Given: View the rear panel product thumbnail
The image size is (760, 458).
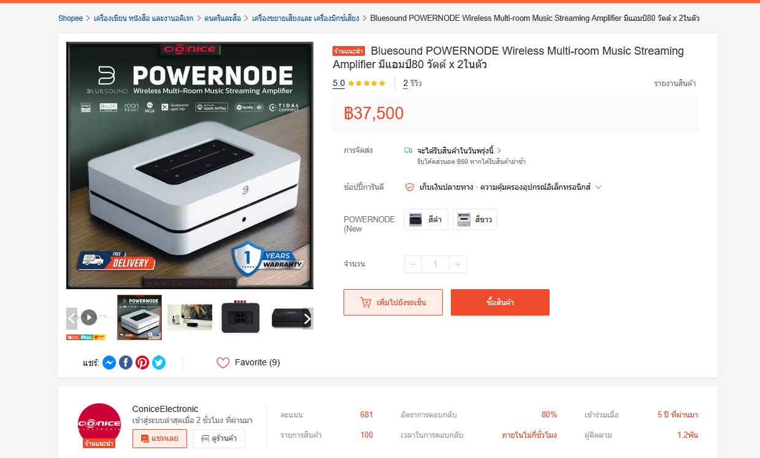Looking at the screenshot, I should (x=240, y=317).
